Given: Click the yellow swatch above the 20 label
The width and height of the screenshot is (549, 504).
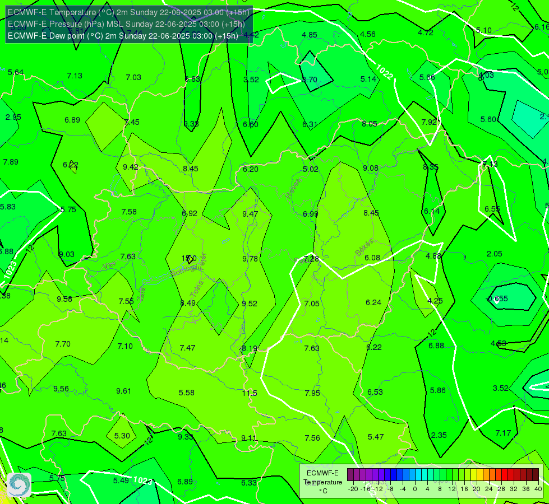Looking at the screenshot, I should (x=474, y=475).
